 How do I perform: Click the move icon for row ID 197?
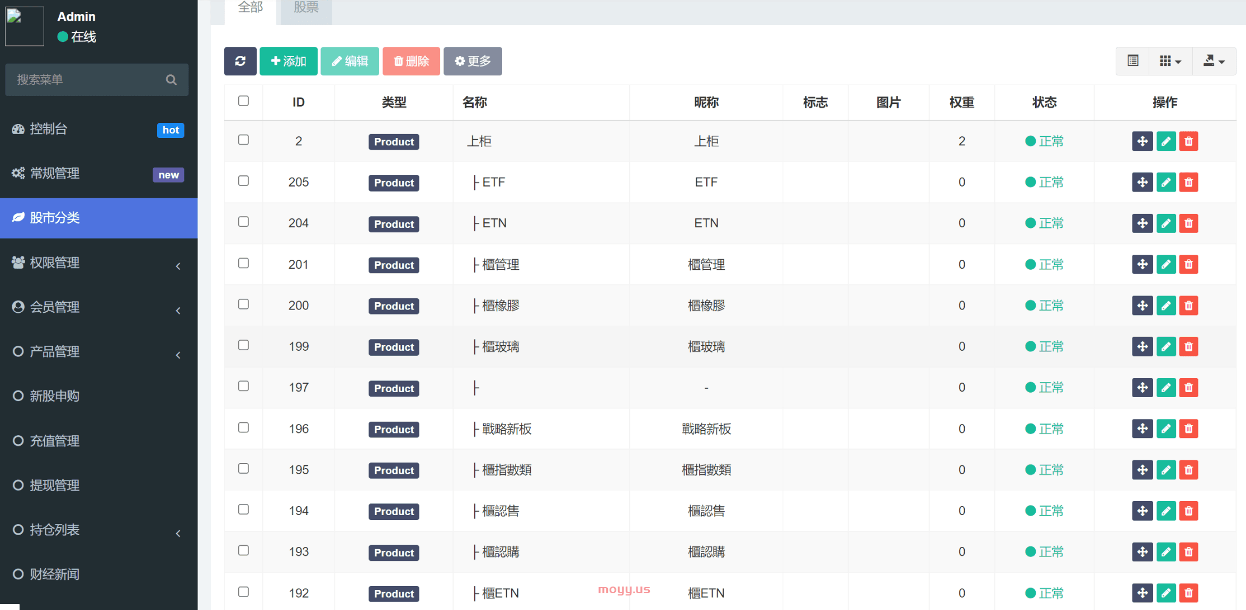pos(1143,388)
